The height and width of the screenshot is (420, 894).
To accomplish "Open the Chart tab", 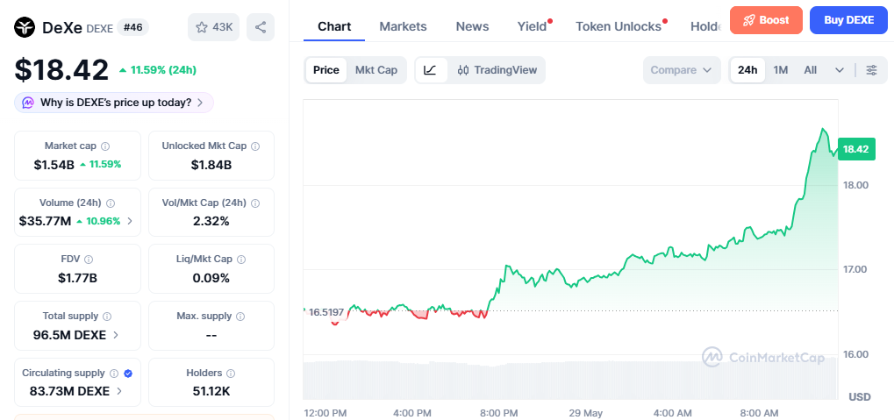I will (x=334, y=26).
